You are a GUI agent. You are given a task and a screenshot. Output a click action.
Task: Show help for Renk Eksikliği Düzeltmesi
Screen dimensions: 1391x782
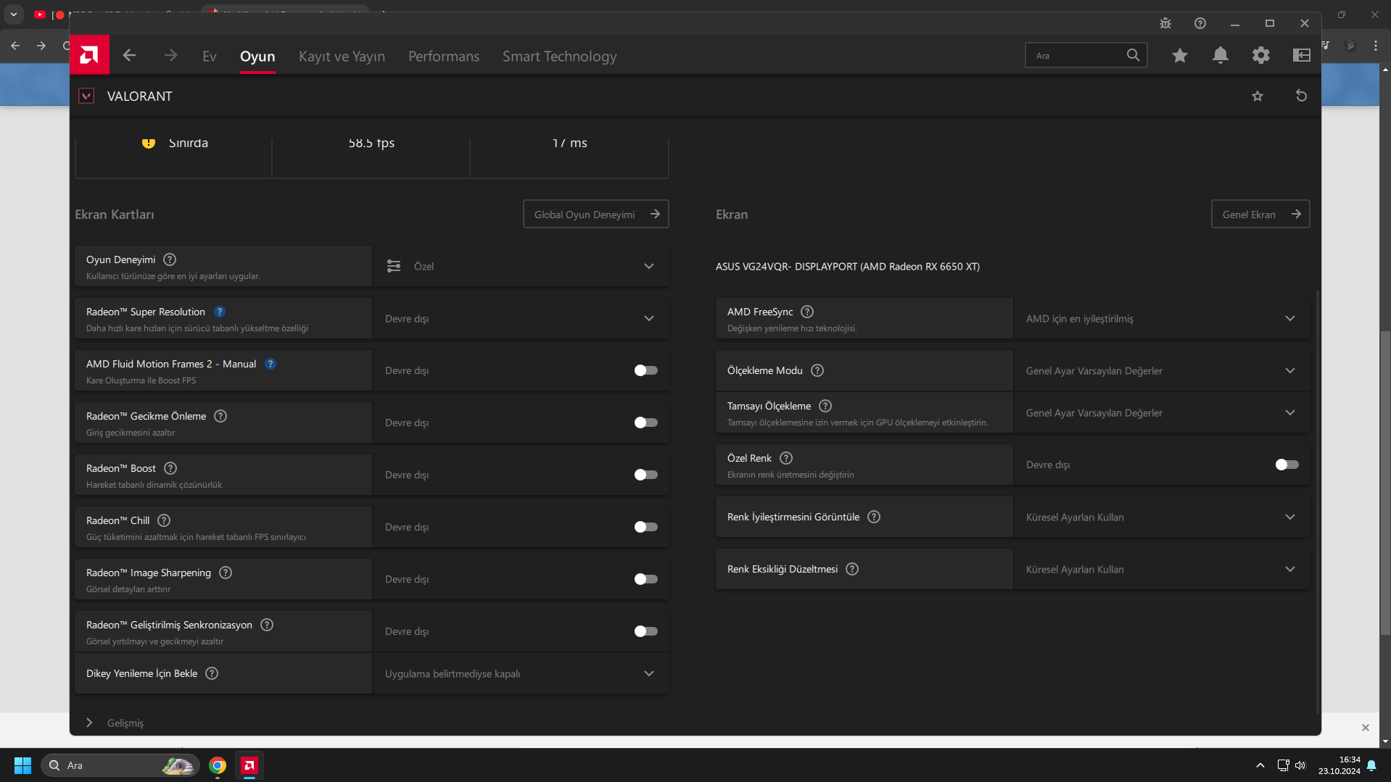[x=852, y=569]
